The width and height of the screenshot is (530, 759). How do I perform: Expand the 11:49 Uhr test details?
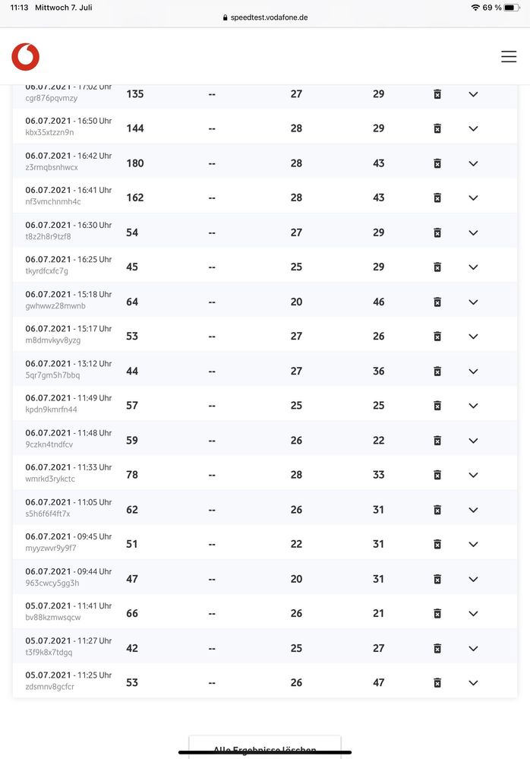(x=473, y=406)
